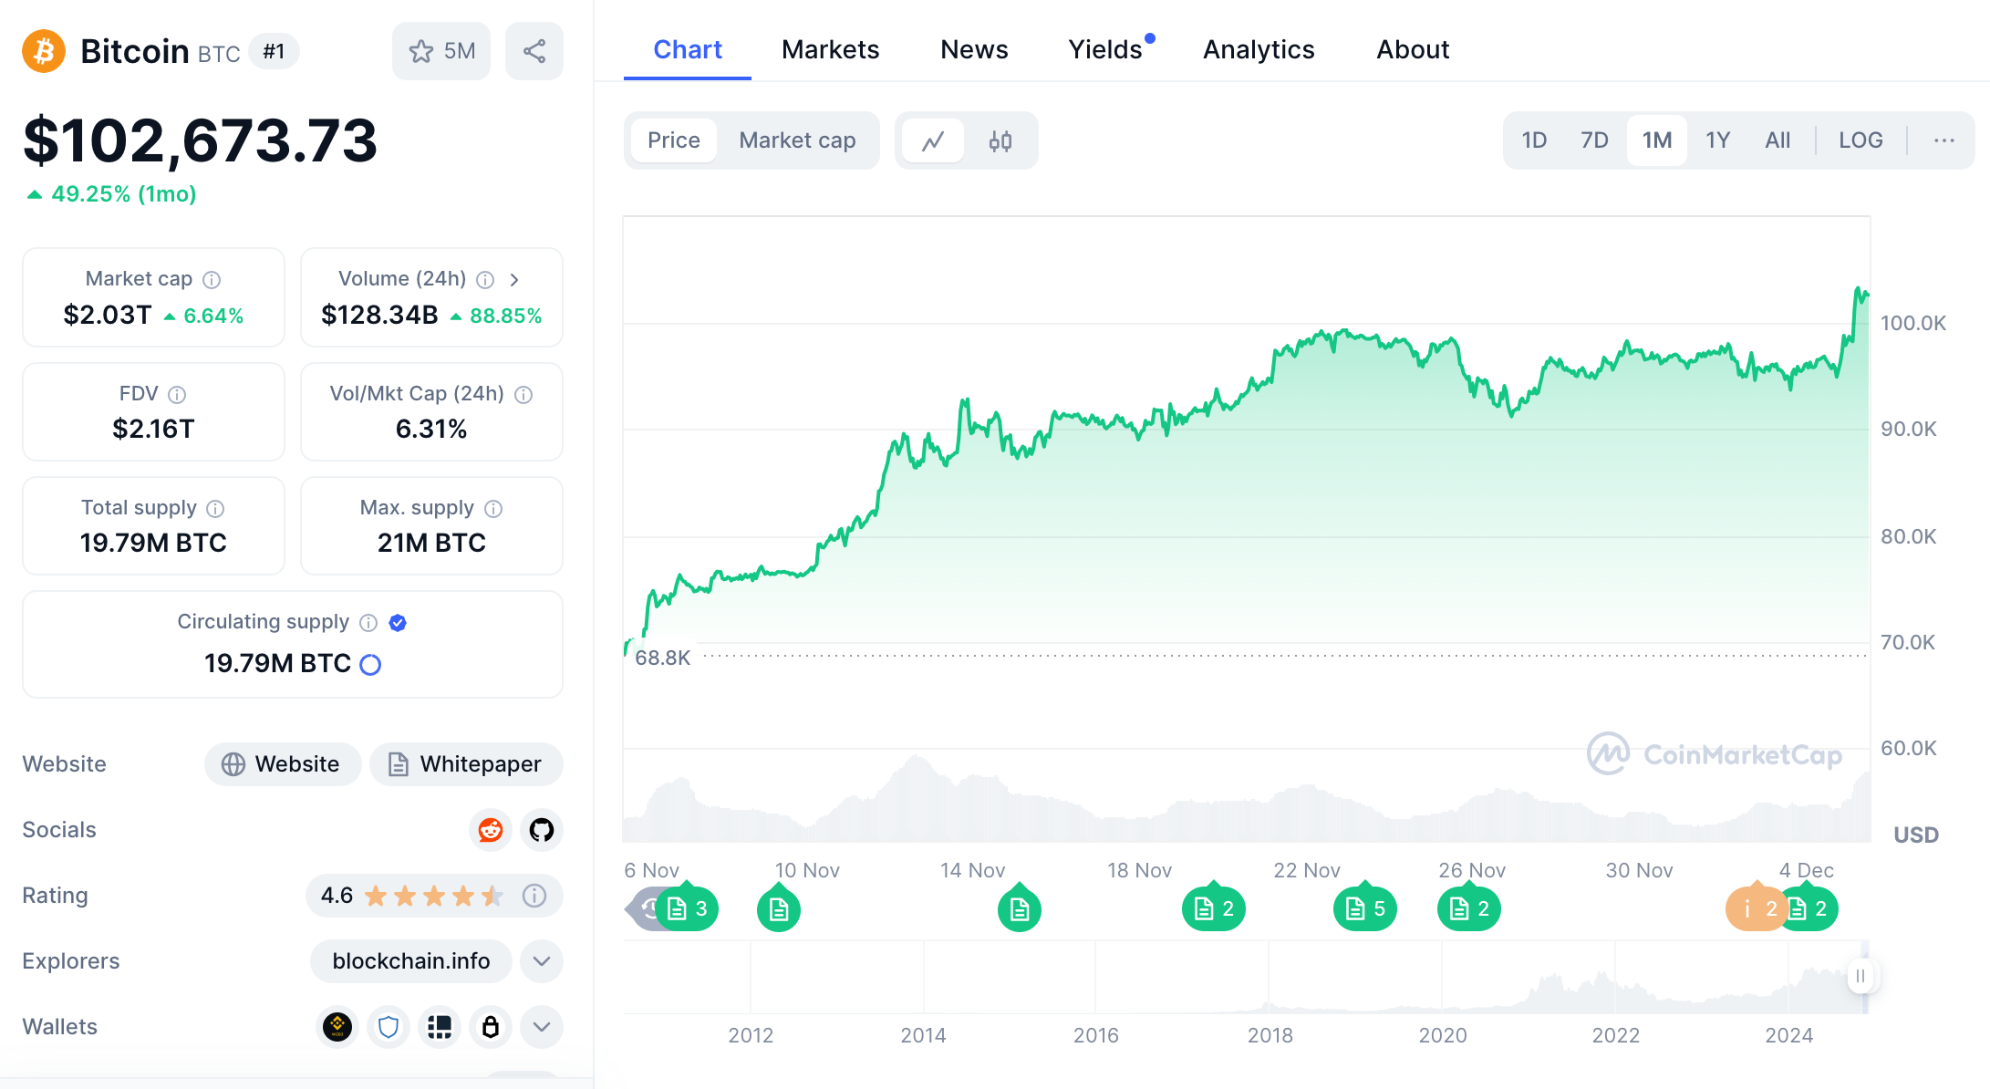Open the Analytics tab
The width and height of the screenshot is (1990, 1089).
coord(1259,49)
